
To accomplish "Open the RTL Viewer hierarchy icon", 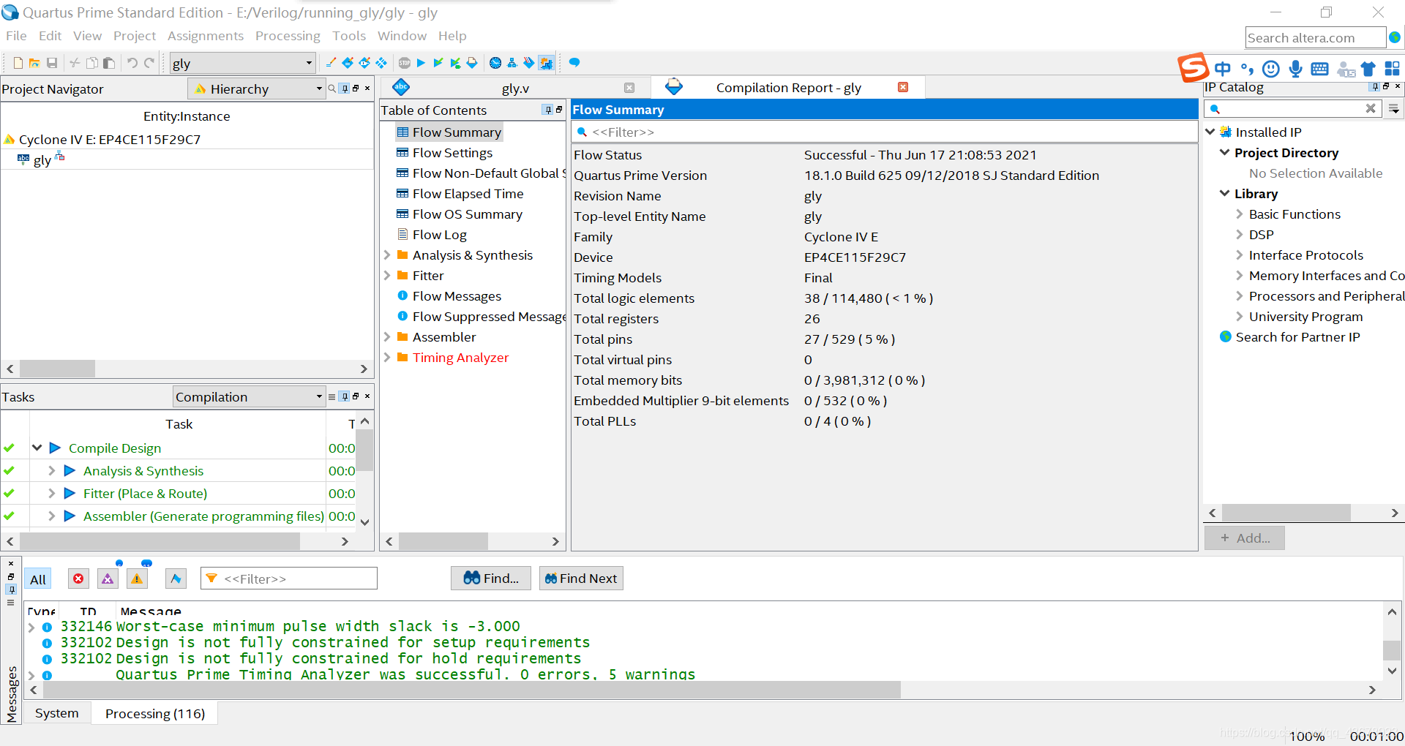I will coord(512,63).
